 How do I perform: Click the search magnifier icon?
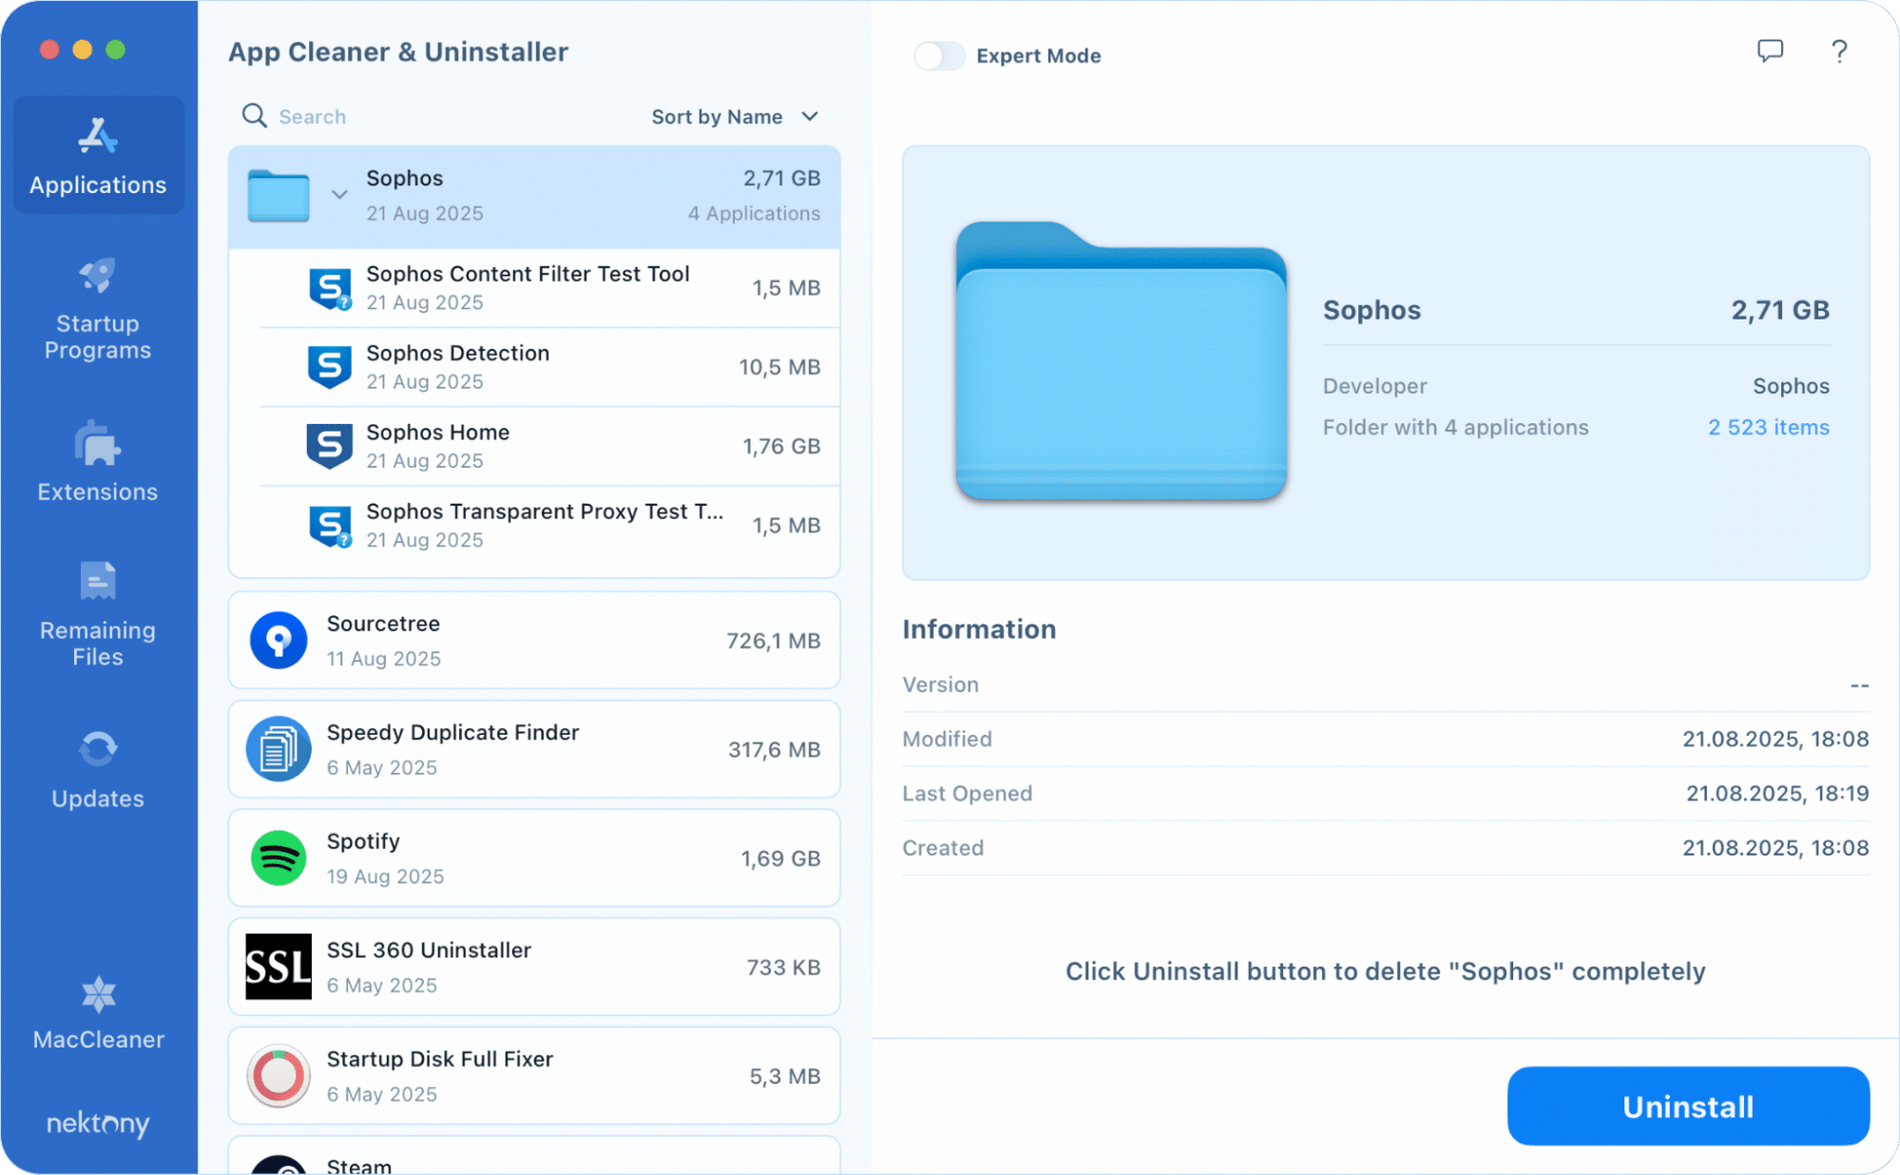254,115
